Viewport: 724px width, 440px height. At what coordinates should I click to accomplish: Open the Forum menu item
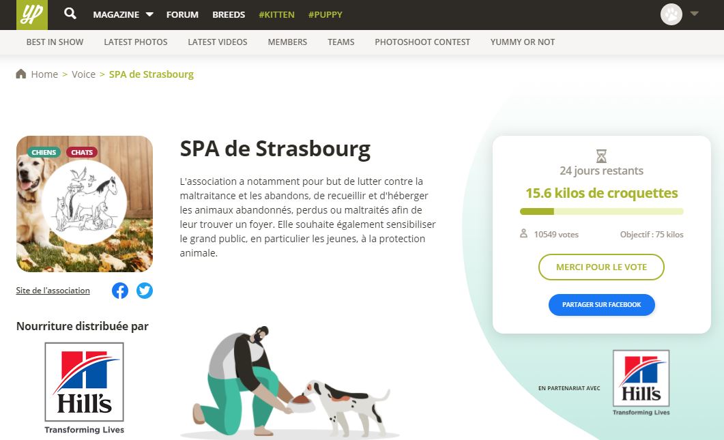click(182, 15)
